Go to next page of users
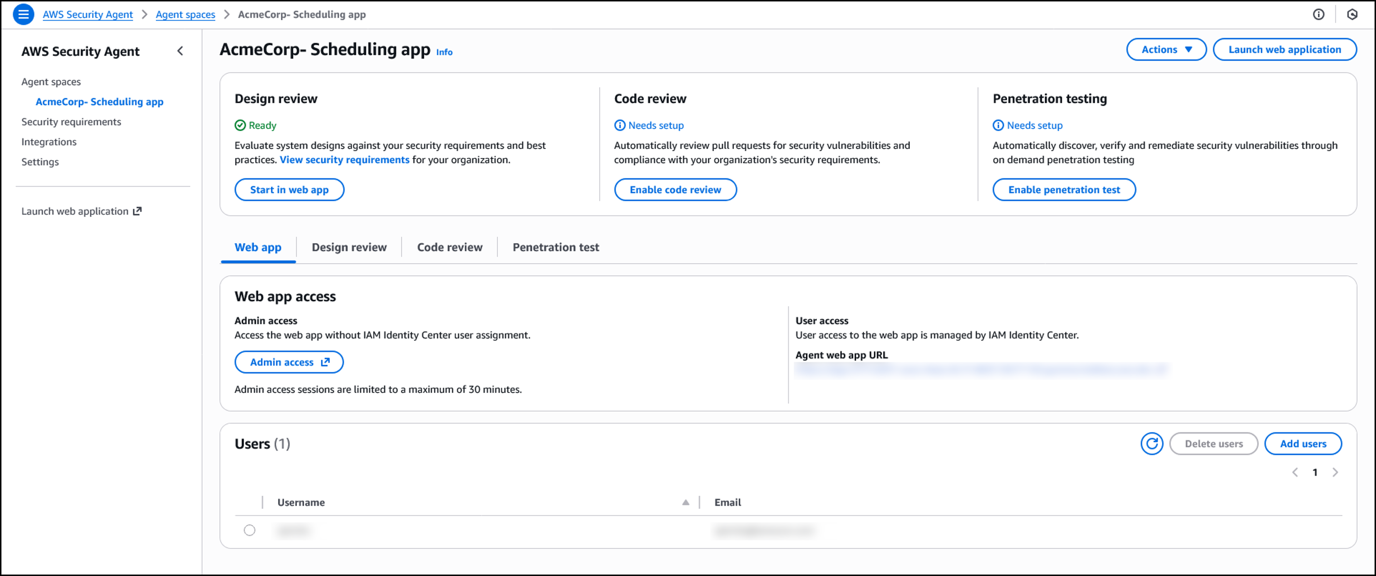1376x576 pixels. (1335, 472)
